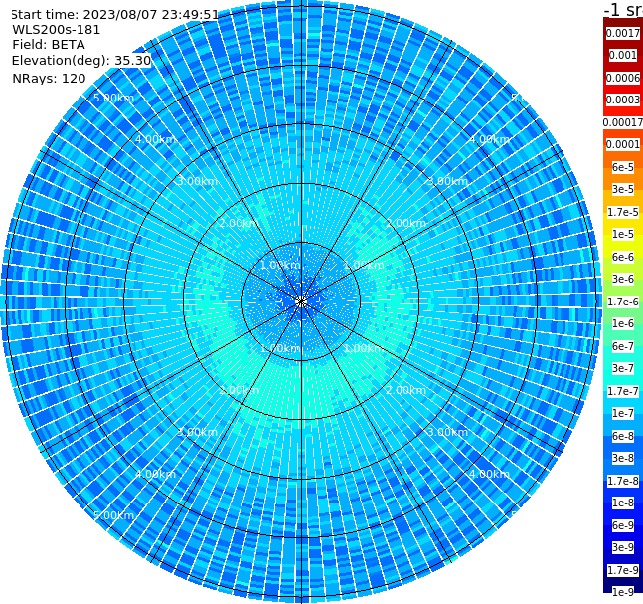Click the sr-1 units title above colorbar

[623, 9]
